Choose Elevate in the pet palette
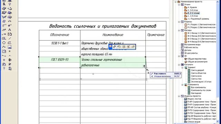Screen dimensions: 221x124 point(128,47)
